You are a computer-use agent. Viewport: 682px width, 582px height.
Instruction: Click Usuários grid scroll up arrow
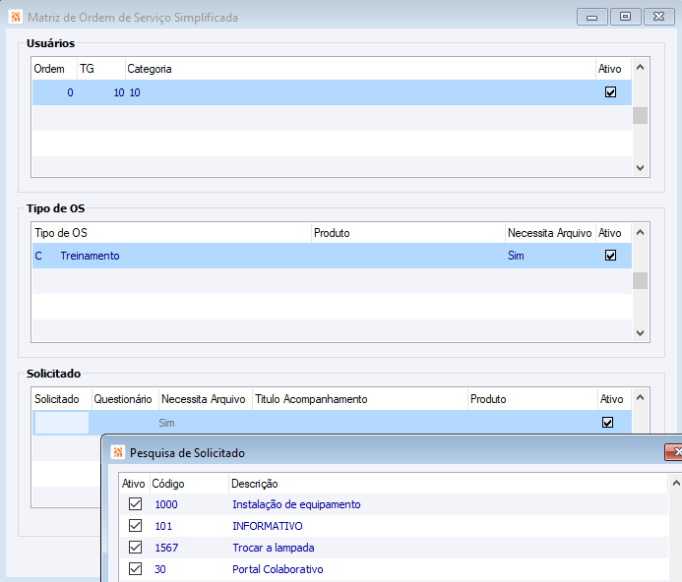click(x=640, y=68)
